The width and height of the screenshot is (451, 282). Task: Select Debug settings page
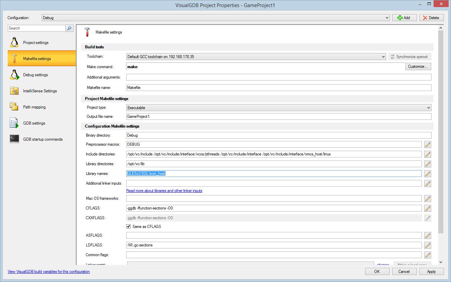tap(42, 75)
